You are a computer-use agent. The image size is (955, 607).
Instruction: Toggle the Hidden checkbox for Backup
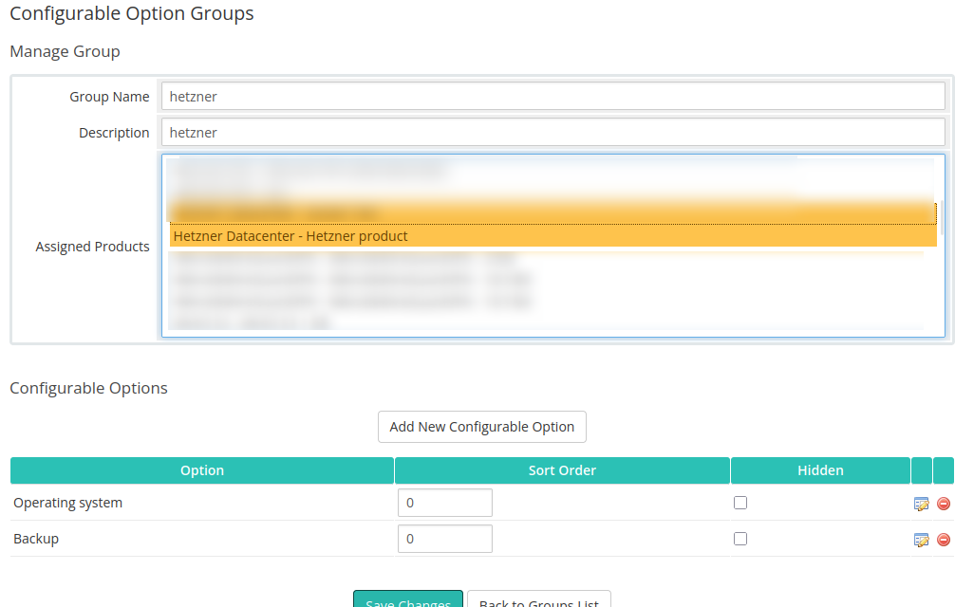pos(740,539)
